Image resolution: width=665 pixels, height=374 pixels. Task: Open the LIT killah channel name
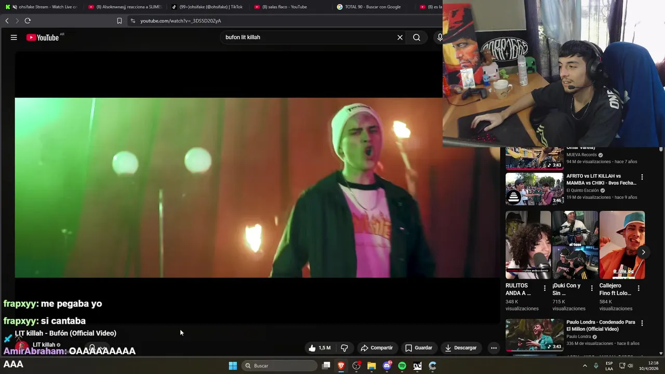[44, 345]
